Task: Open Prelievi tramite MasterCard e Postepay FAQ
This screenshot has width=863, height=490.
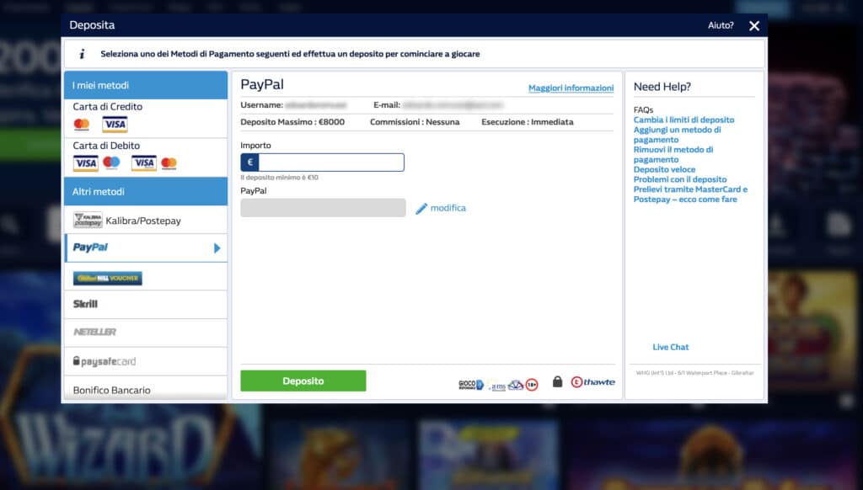Action: pyautogui.click(x=690, y=194)
